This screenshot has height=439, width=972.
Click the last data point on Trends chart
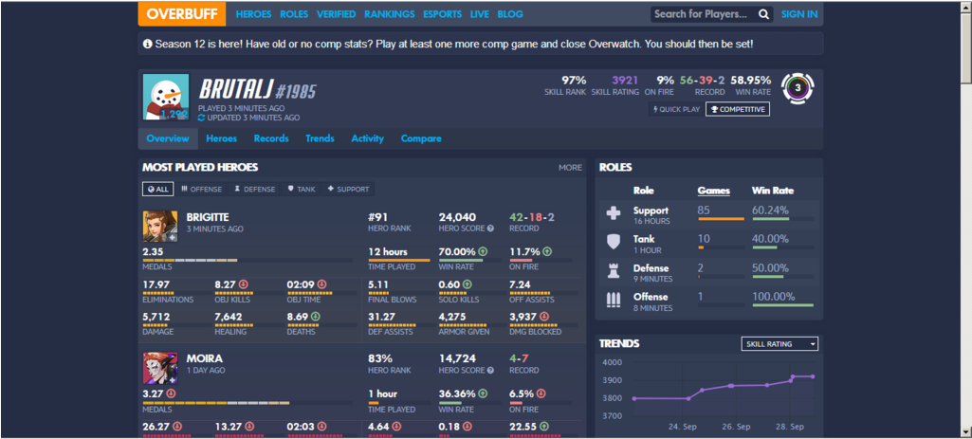(x=813, y=376)
